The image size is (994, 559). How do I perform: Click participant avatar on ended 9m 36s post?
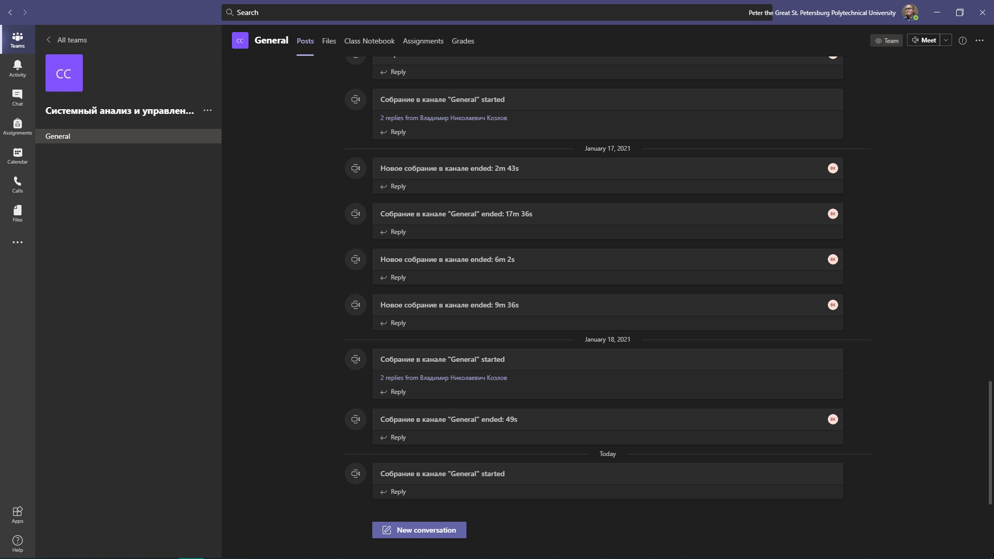(832, 305)
